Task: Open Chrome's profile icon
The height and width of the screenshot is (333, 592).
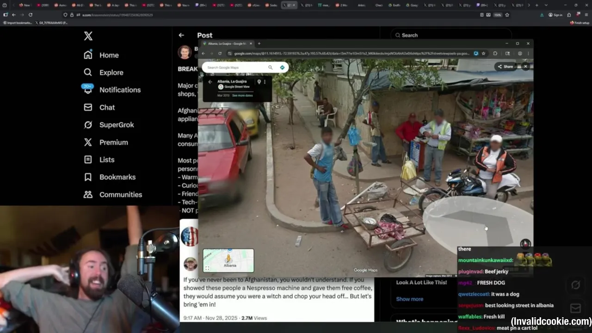Action: (520, 53)
